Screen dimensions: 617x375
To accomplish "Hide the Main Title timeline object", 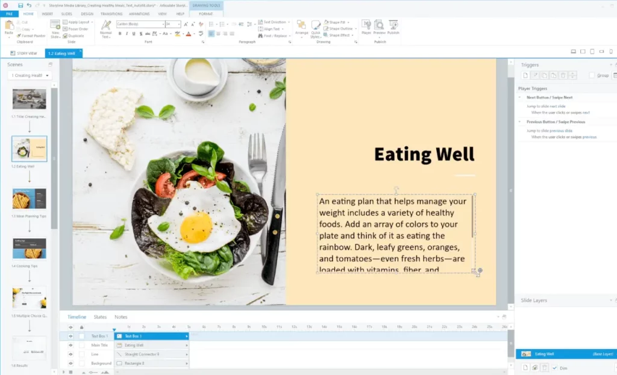I will tap(70, 346).
